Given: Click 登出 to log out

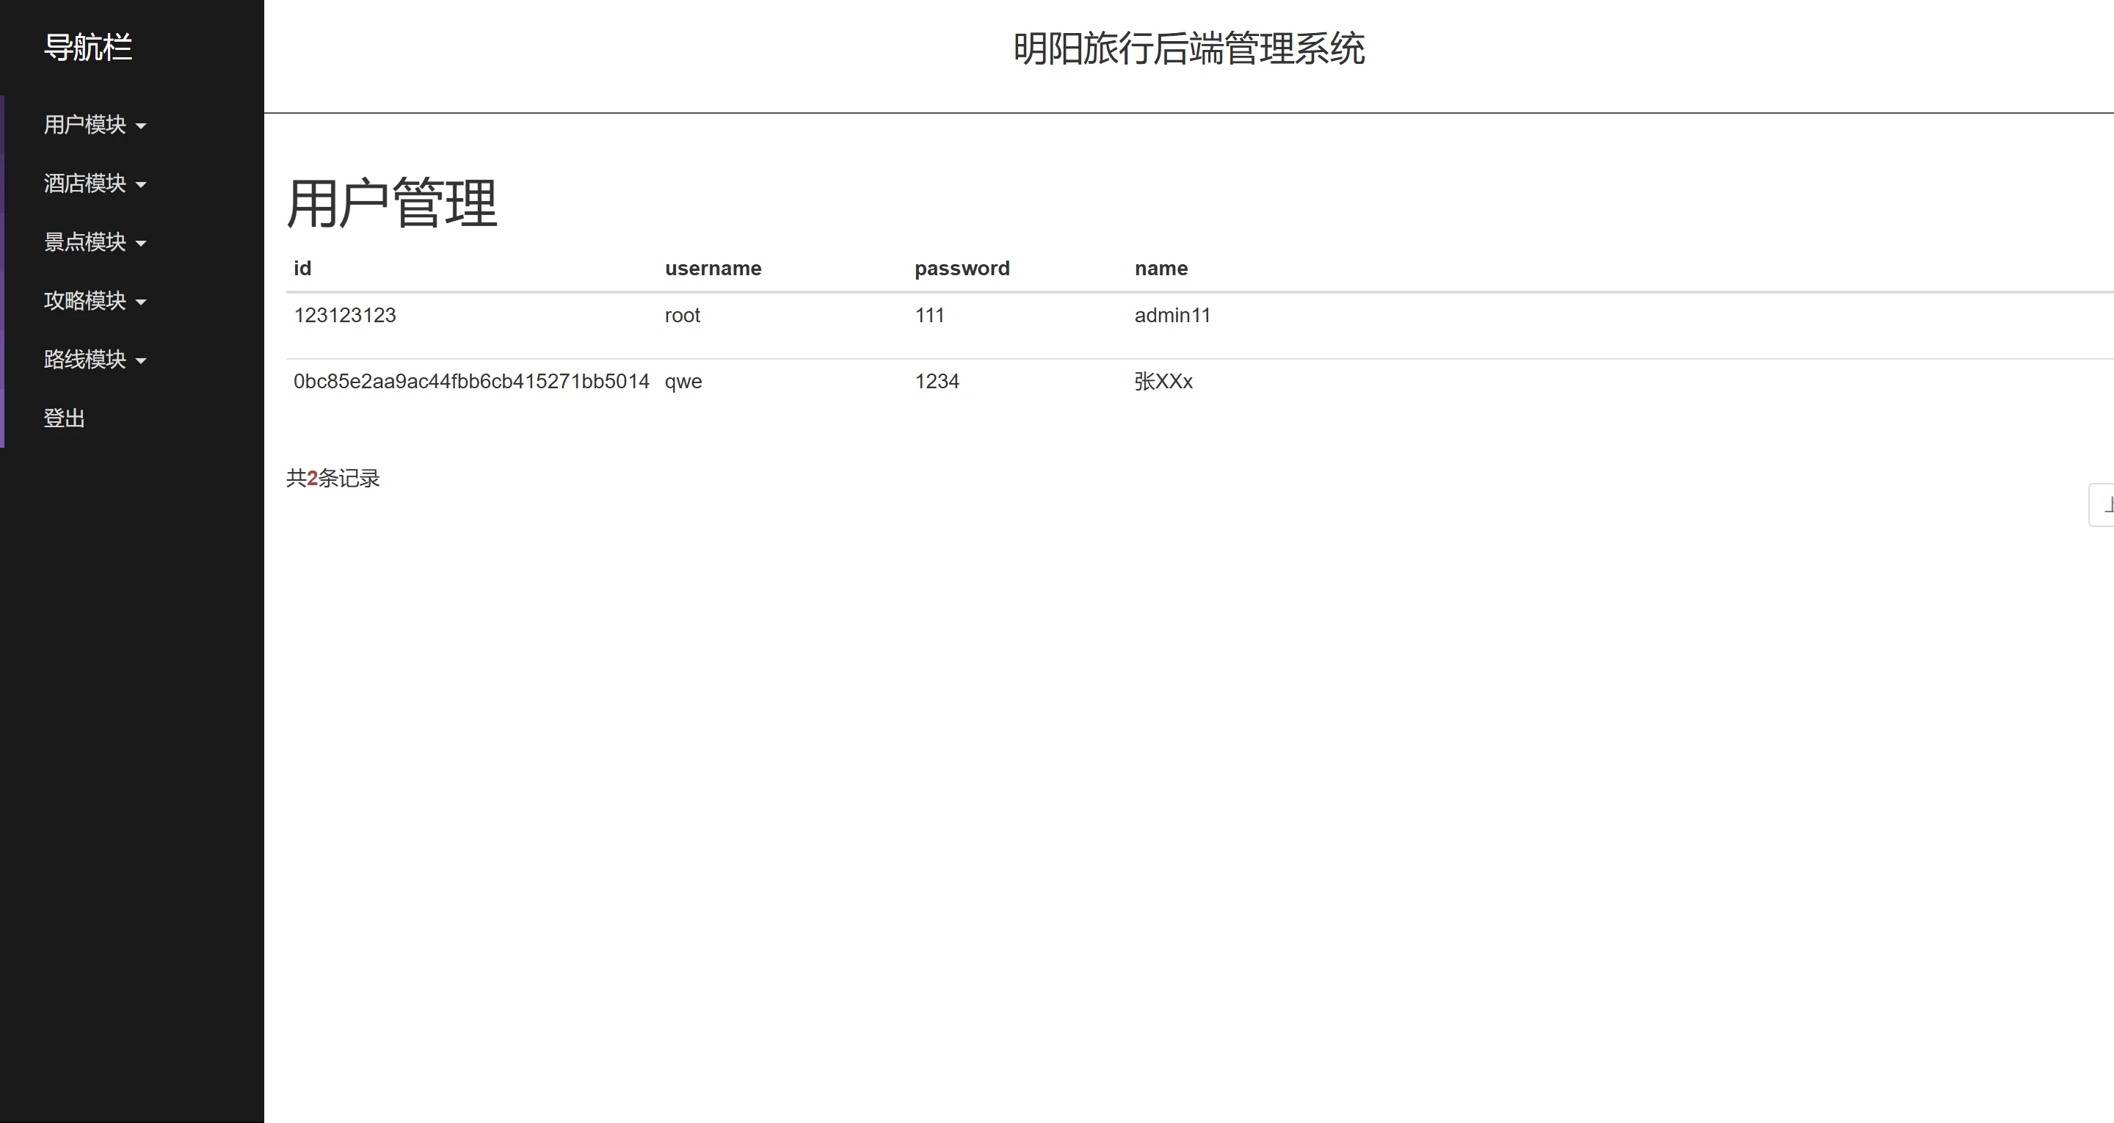Looking at the screenshot, I should click(64, 418).
